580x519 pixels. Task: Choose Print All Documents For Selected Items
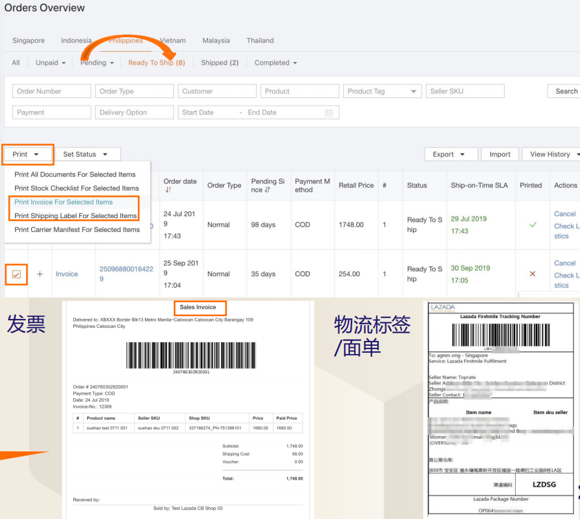click(x=75, y=175)
